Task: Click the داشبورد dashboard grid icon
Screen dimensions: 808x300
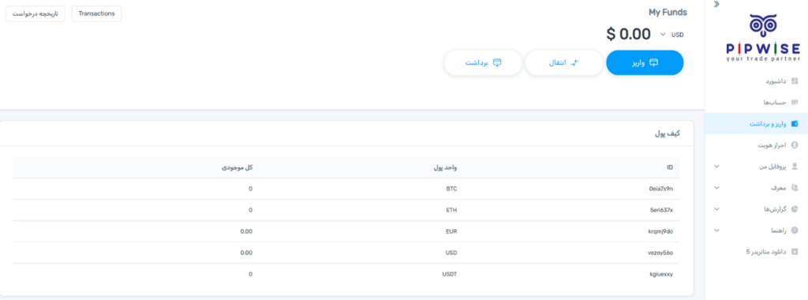Action: point(794,81)
